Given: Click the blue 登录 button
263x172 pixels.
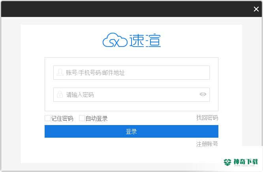Looking at the screenshot, I should 131,131.
